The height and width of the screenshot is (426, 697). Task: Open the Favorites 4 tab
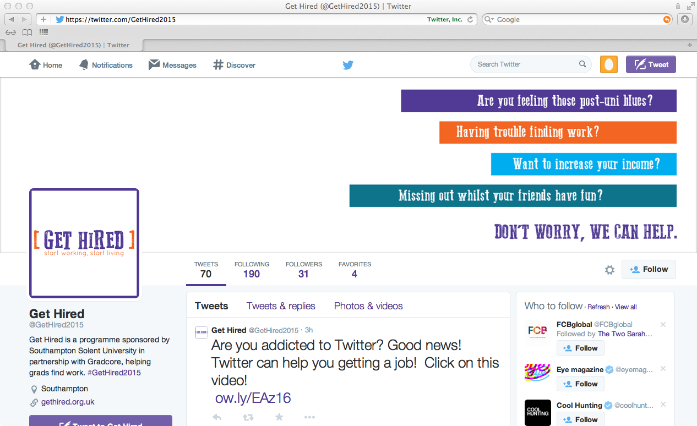355,270
